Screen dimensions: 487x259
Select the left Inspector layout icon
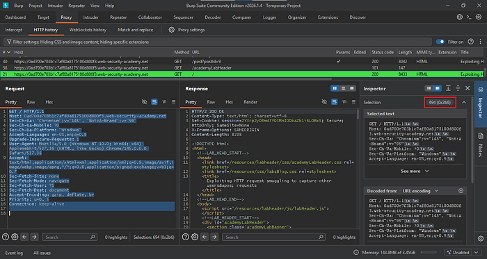click(429, 88)
